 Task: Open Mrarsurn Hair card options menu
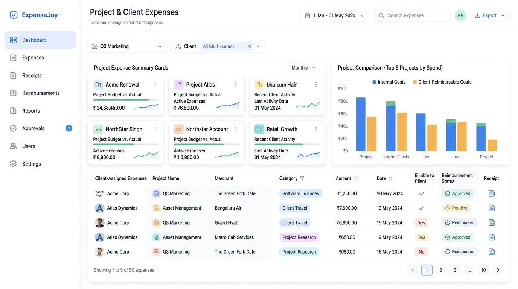316,85
